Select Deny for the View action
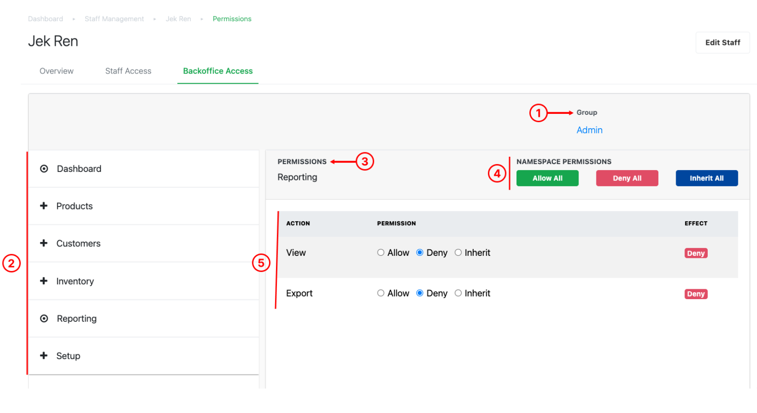Screen dimensions: 757x413 tap(420, 253)
